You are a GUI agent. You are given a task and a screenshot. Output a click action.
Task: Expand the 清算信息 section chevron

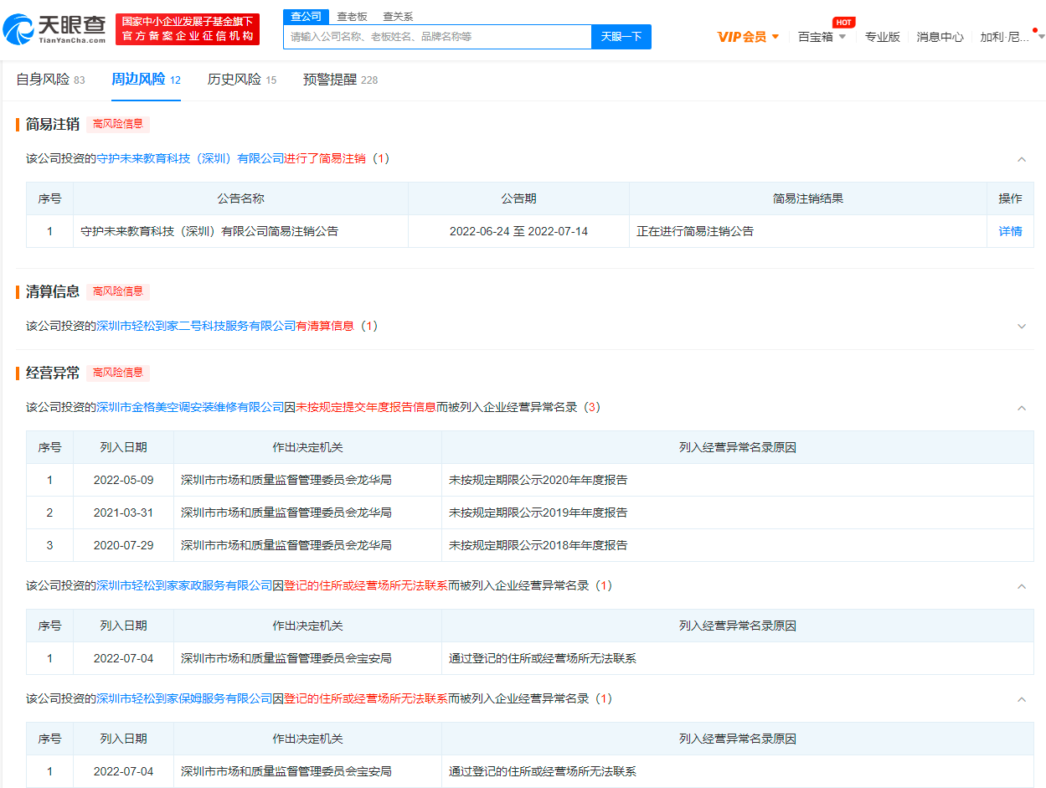[x=1021, y=327]
